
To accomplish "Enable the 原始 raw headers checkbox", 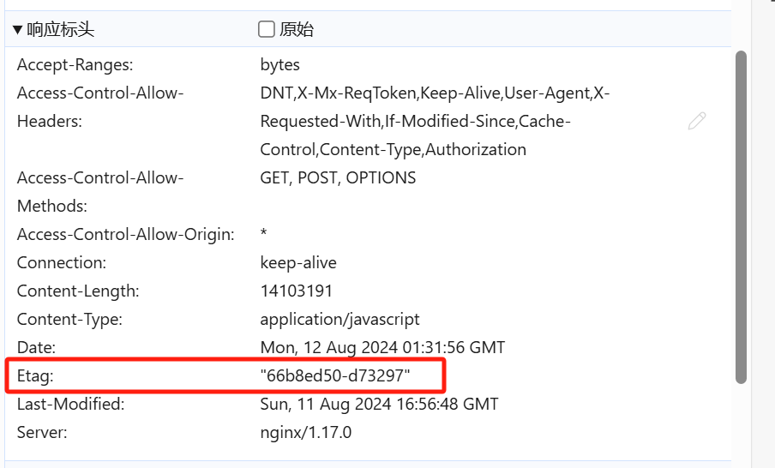I will [x=267, y=29].
